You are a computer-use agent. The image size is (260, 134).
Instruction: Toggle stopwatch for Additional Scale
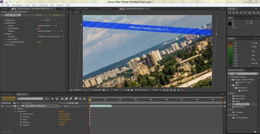[9, 42]
